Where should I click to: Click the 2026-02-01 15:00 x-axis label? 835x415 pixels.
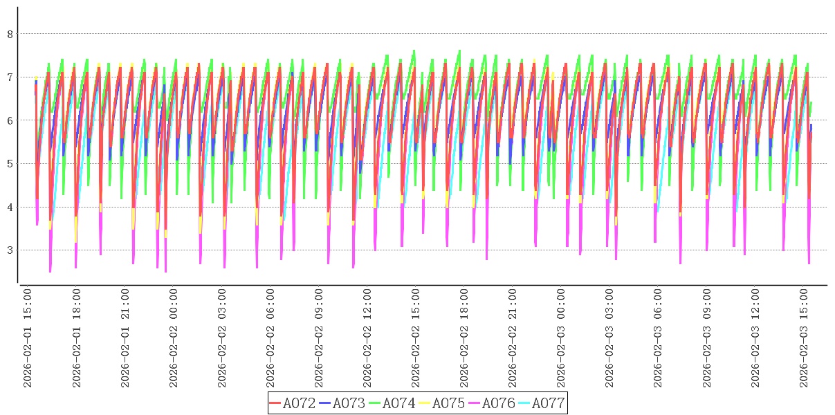[28, 339]
